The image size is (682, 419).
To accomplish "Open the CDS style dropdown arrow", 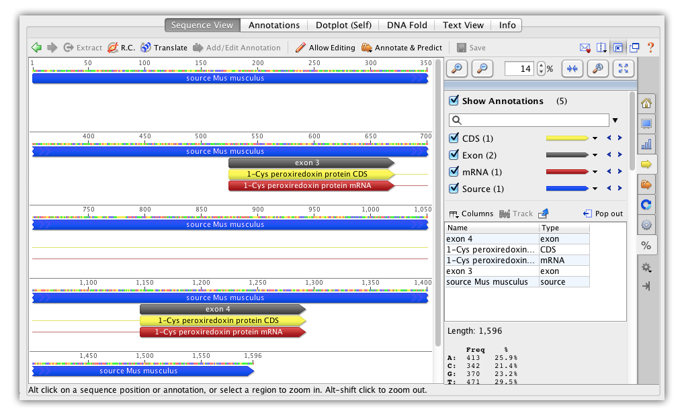I will click(x=595, y=138).
